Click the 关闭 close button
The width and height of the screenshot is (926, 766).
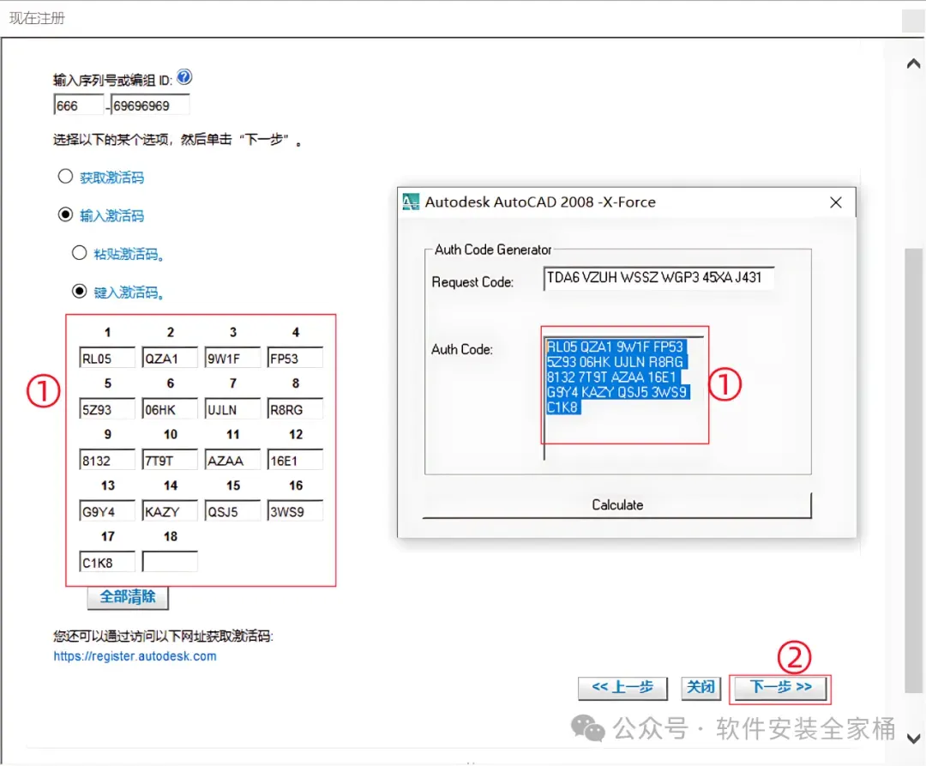click(x=701, y=687)
